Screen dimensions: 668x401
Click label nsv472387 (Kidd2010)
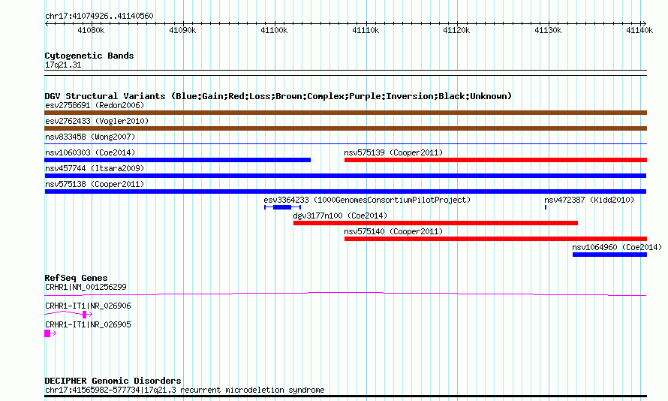point(589,200)
